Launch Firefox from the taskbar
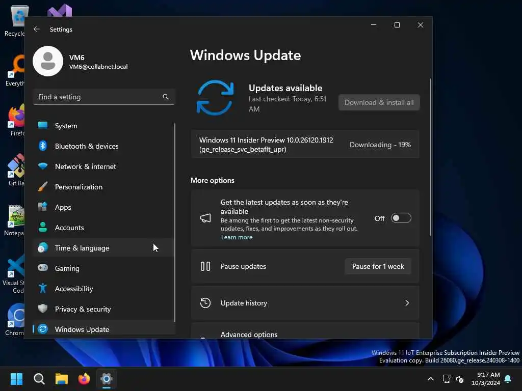Screen dimensions: 522x391 [x=84, y=379]
